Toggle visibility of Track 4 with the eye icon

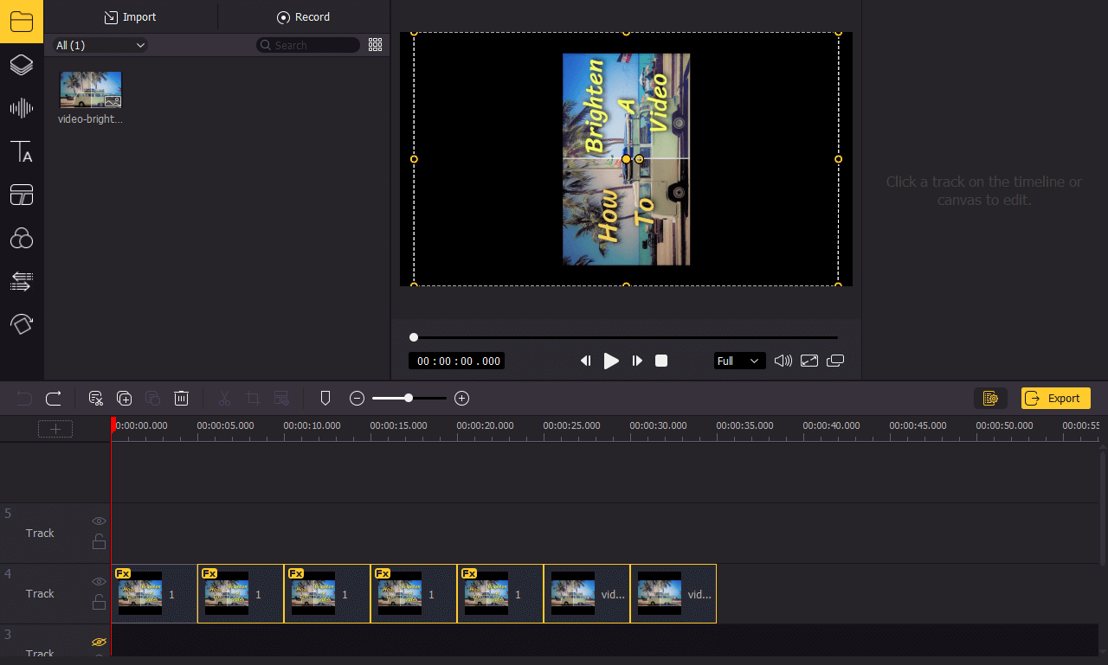point(99,581)
